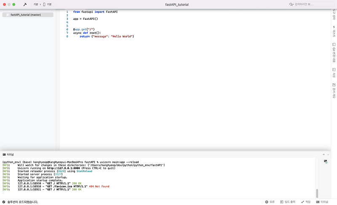
Task: Open the device target selector with phone icon
Action: pos(47,4)
